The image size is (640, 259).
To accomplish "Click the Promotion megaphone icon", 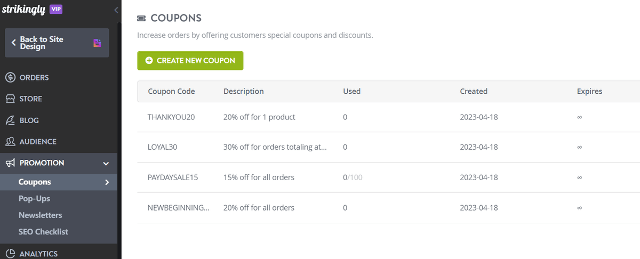I will pos(10,163).
